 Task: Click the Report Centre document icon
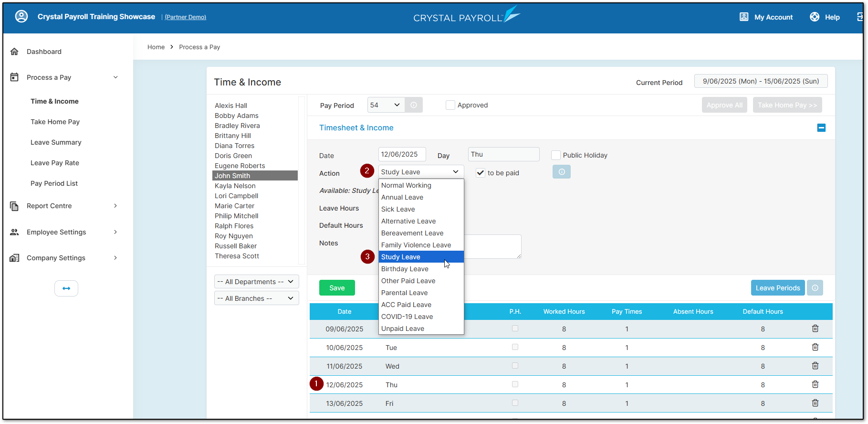[x=14, y=206]
